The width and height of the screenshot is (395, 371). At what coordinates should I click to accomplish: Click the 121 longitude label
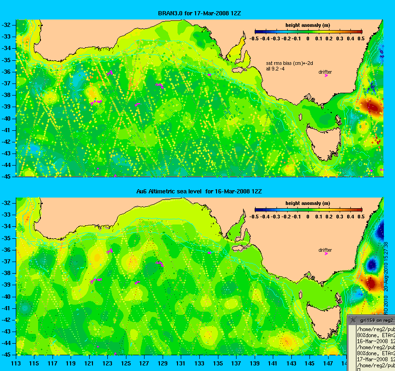89,363
